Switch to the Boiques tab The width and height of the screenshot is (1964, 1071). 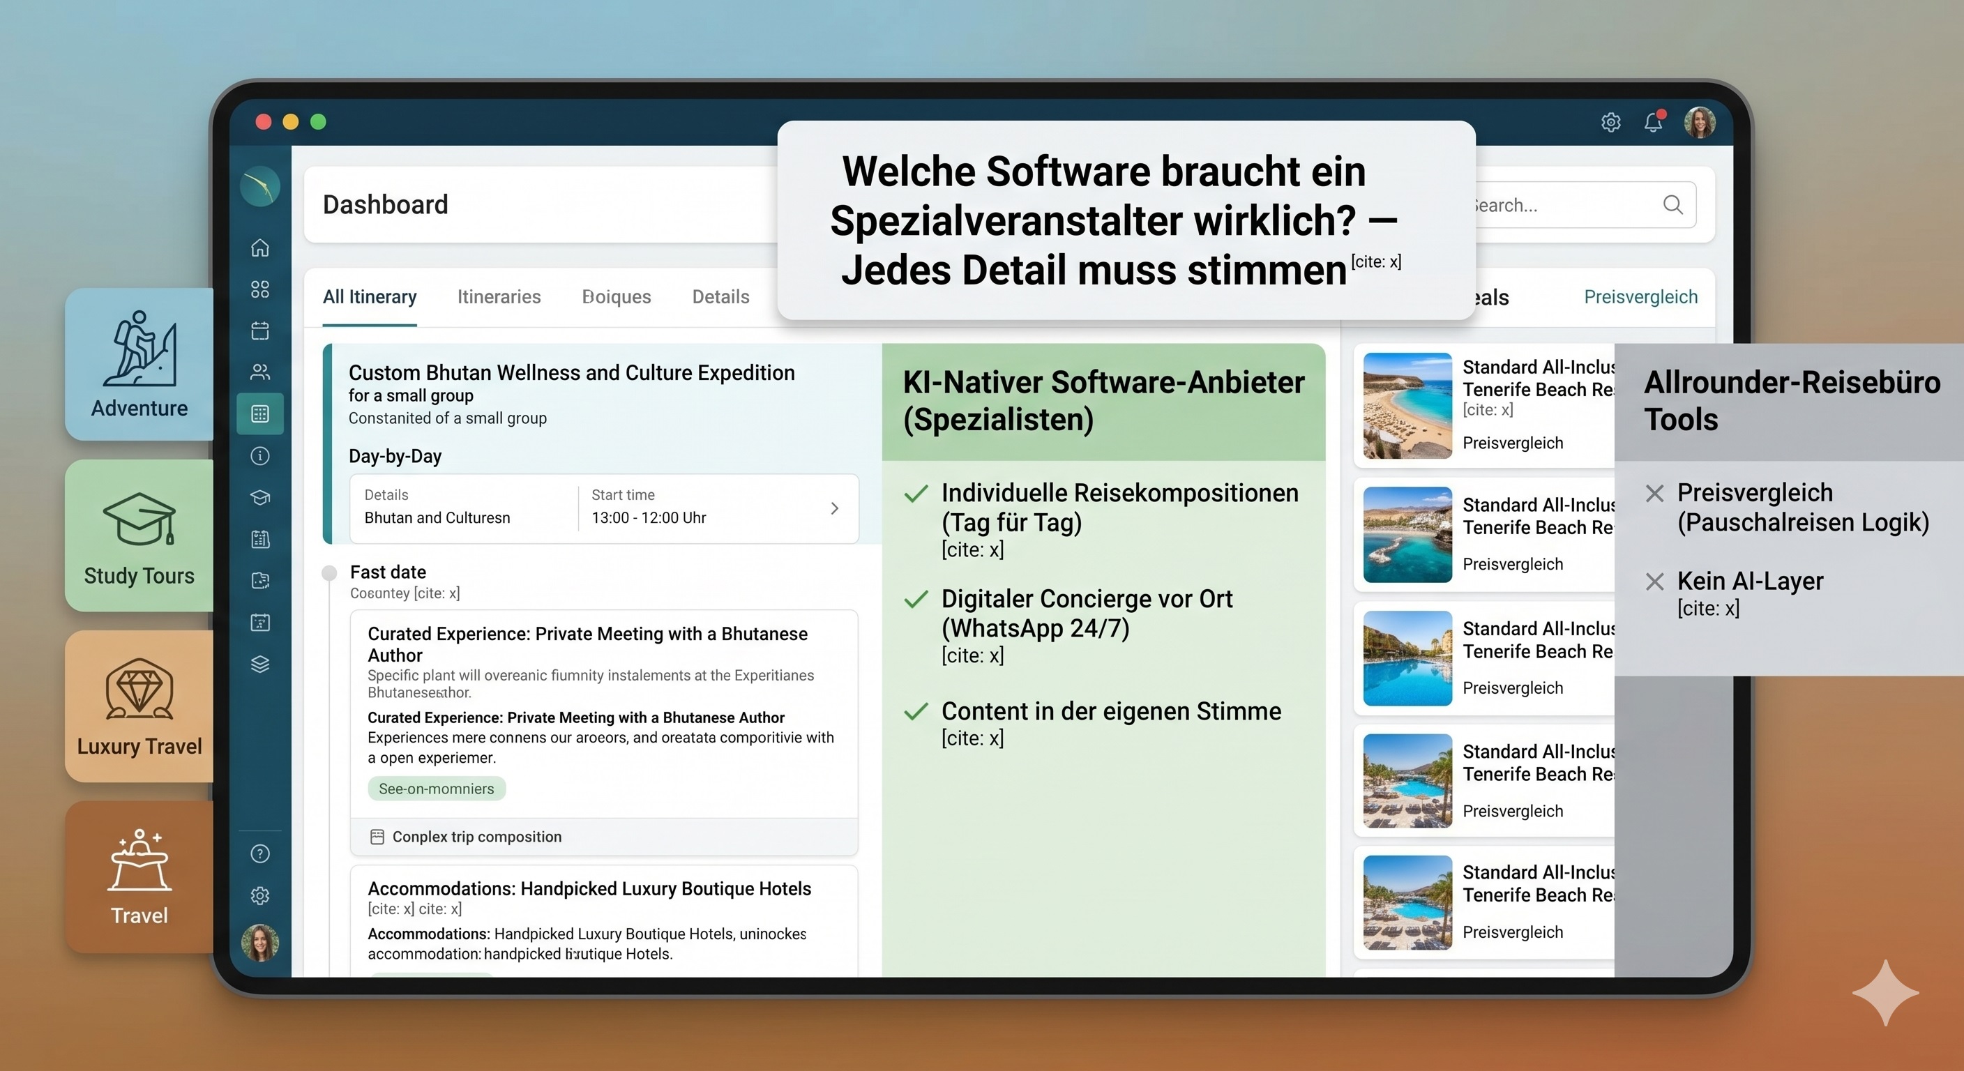(616, 296)
